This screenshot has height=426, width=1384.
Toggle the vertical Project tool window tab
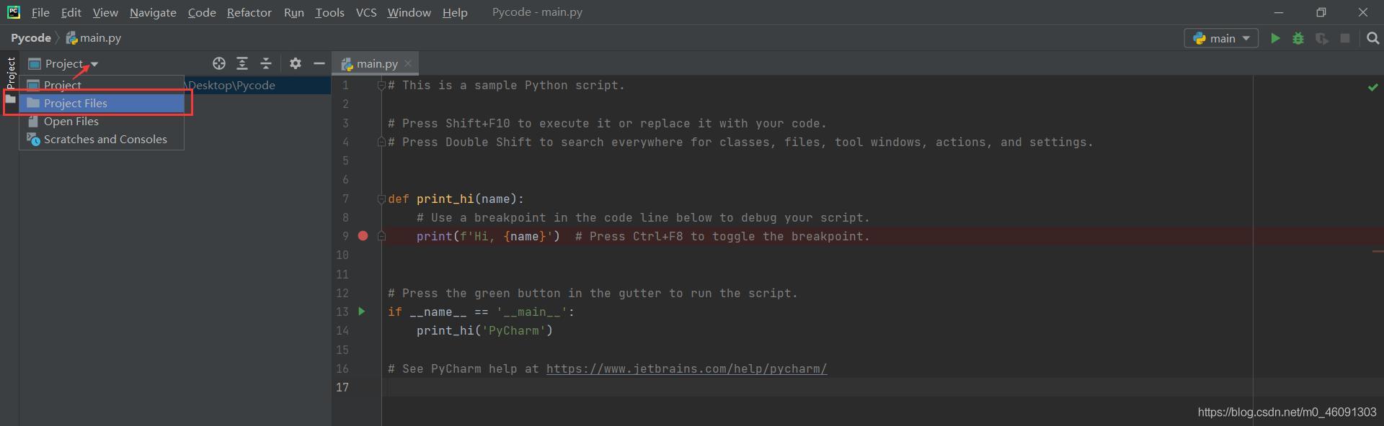click(x=10, y=73)
